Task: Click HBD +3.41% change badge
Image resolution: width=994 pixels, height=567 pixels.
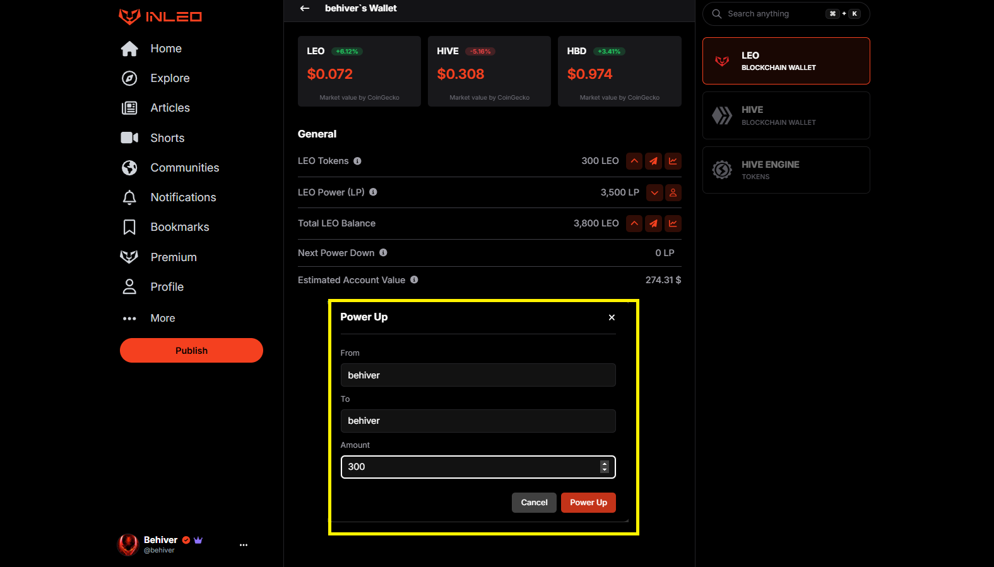Action: coord(609,52)
